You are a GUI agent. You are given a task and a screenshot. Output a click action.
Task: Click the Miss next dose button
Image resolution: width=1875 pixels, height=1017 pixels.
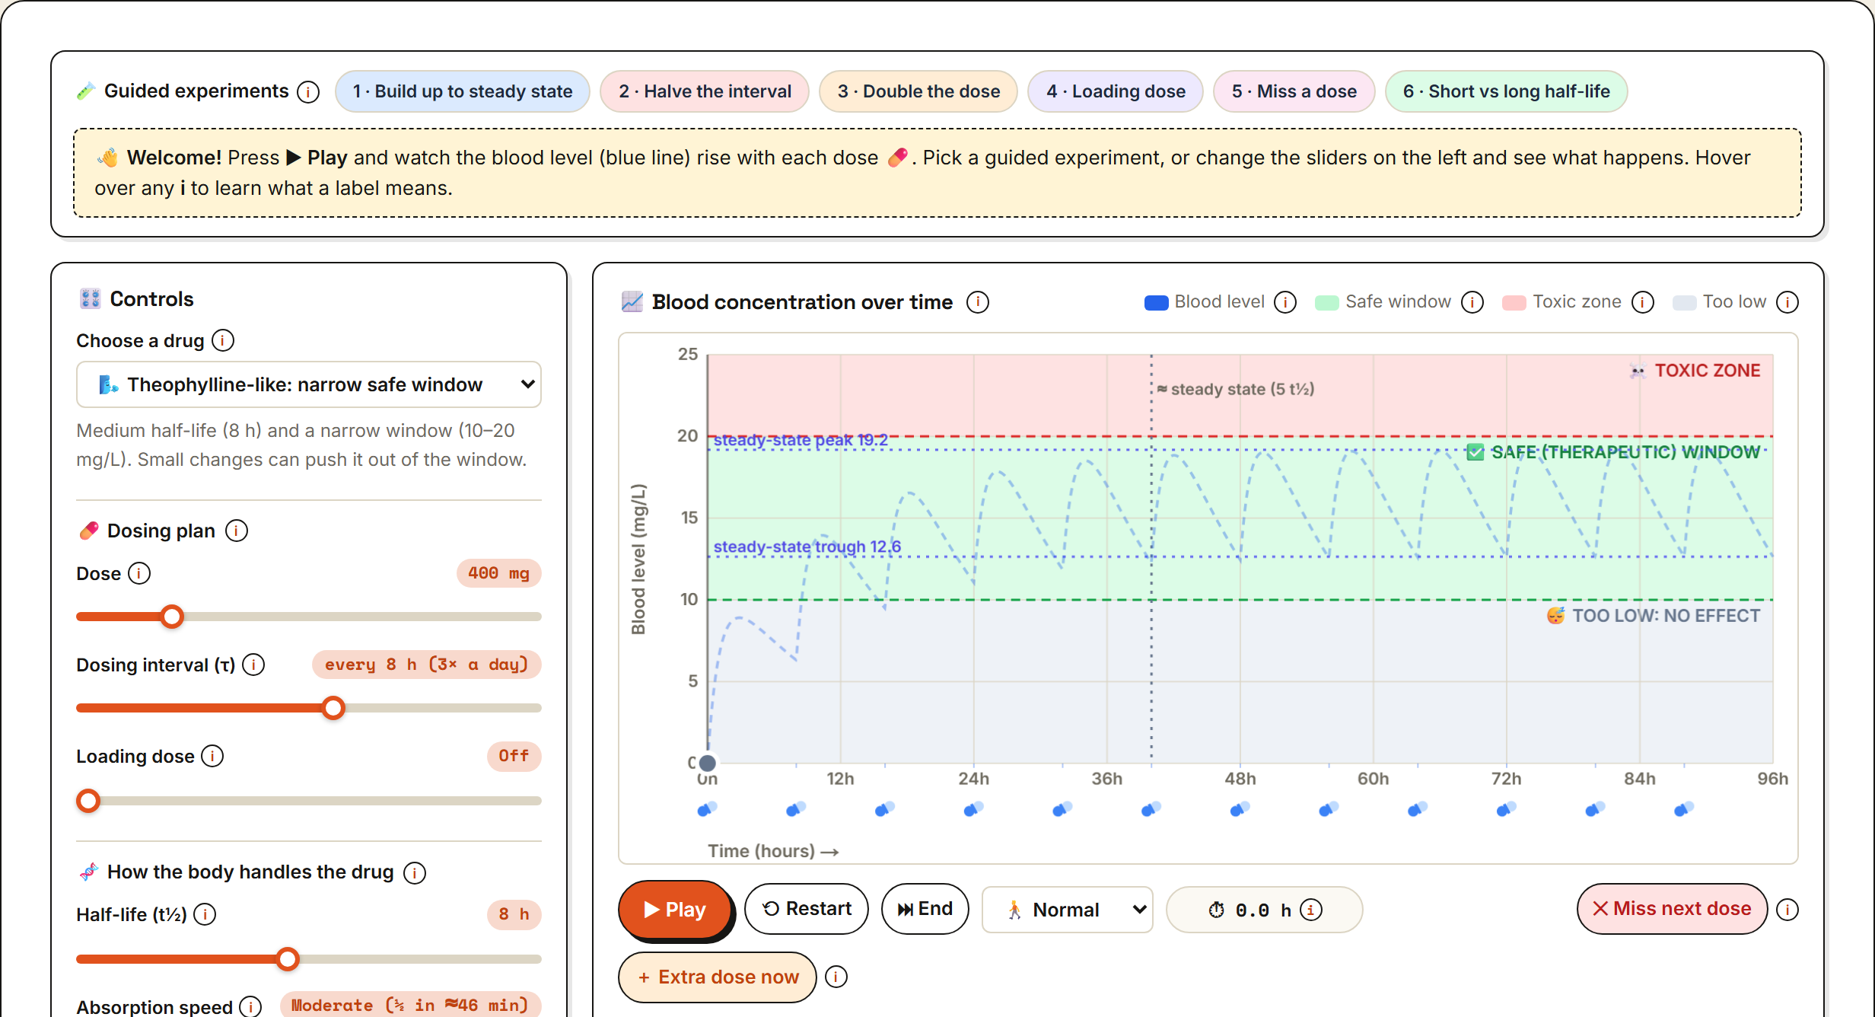coord(1672,909)
